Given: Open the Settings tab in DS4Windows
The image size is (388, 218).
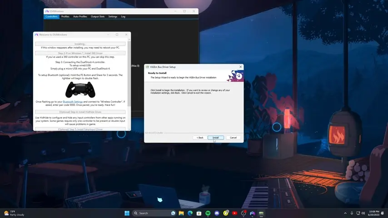Looking at the screenshot, I should (x=113, y=17).
